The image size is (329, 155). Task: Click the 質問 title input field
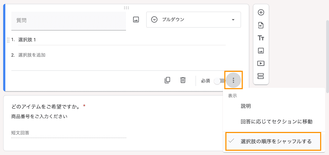tap(68, 21)
